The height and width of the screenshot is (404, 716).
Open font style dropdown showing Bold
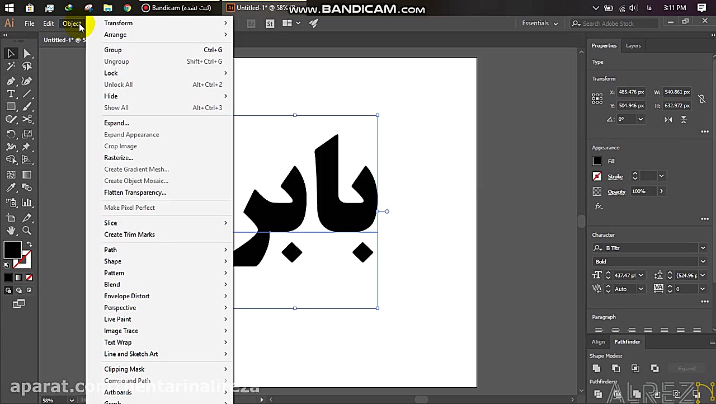[x=703, y=261]
